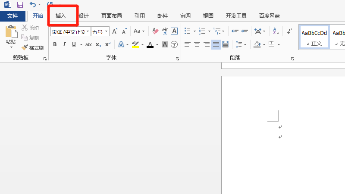The height and width of the screenshot is (194, 345).
Task: Click the 文件 (File) button
Action: pos(13,16)
